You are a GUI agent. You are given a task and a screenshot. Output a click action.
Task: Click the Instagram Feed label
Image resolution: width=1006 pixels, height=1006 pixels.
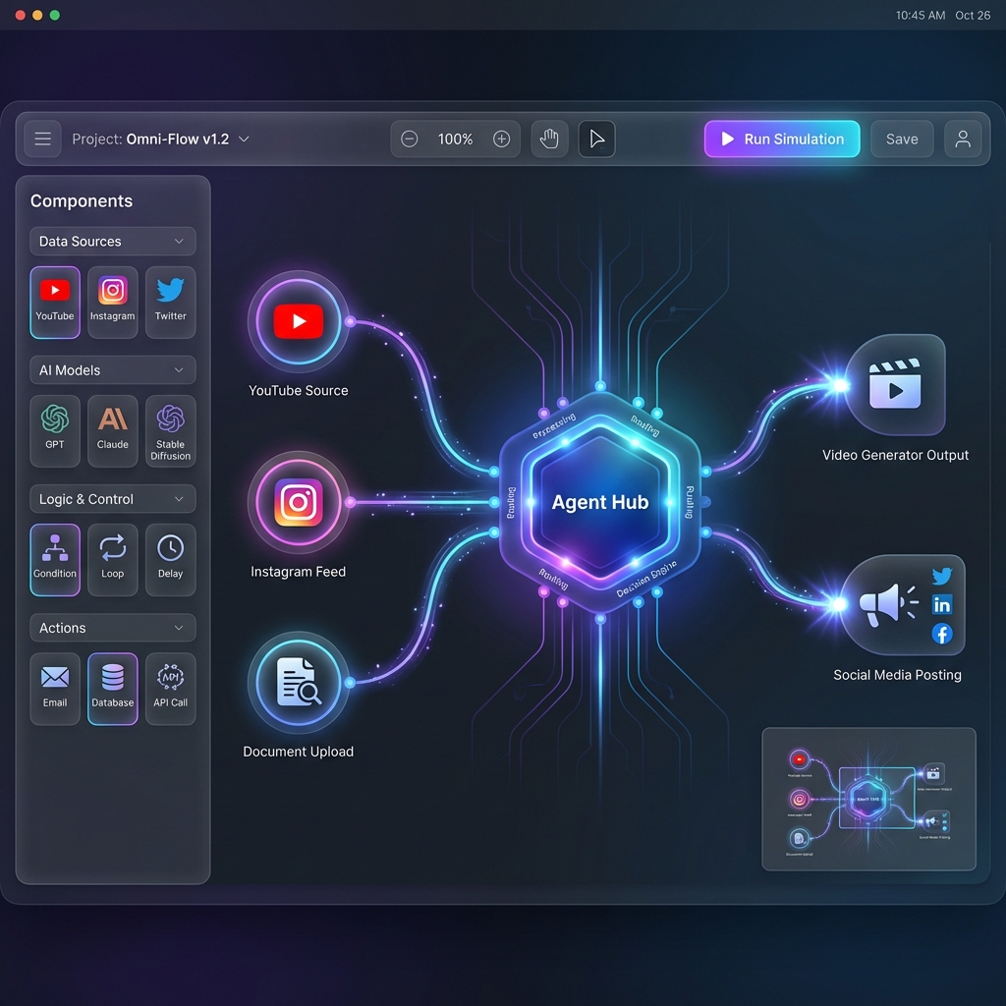tap(299, 572)
